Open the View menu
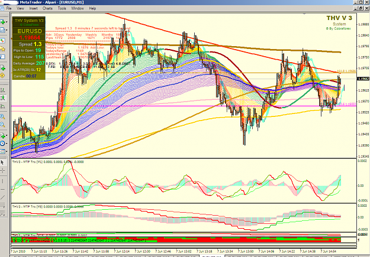This screenshot has width=370, height=257. click(20, 8)
